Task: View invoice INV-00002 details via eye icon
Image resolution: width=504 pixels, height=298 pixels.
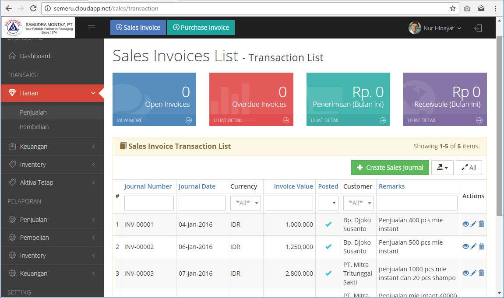Action: pyautogui.click(x=465, y=246)
